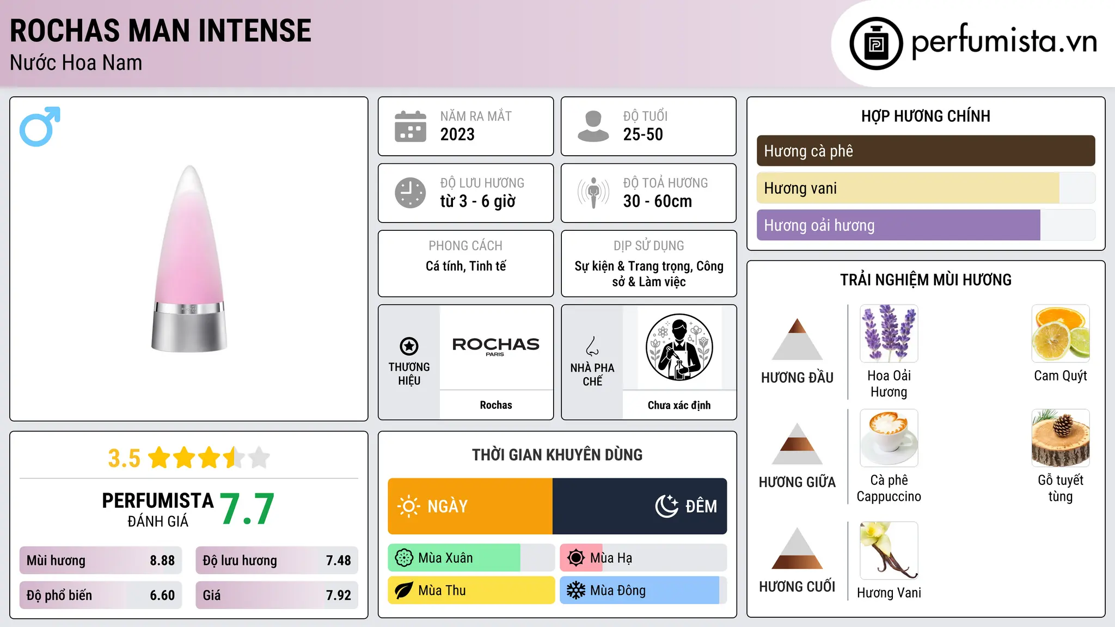Click the launch year 2023 value

click(457, 134)
